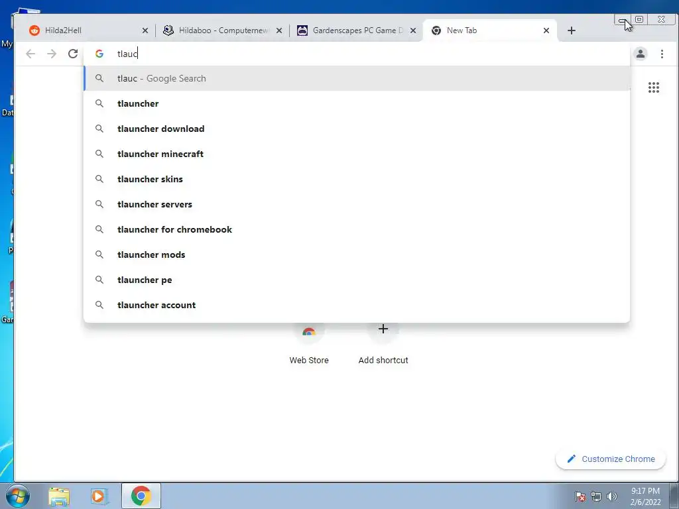Open the Chrome three-dot menu
Viewport: 679px width, 509px height.
[x=662, y=54]
